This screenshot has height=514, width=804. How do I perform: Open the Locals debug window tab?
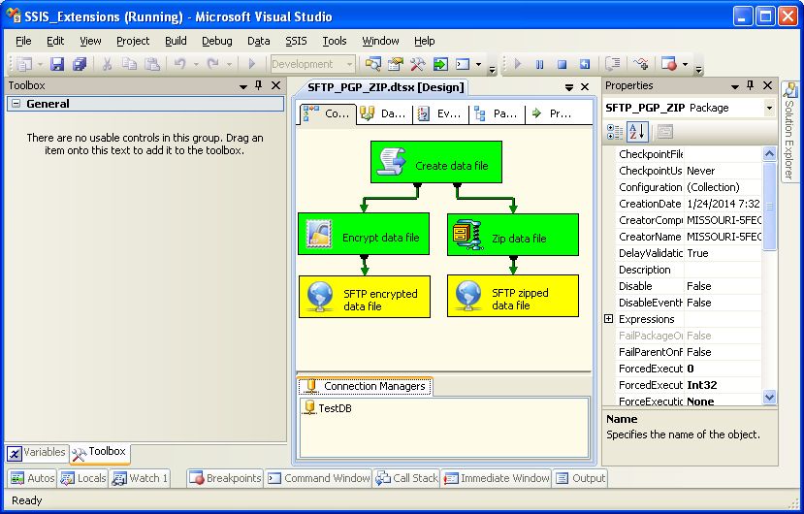click(83, 478)
